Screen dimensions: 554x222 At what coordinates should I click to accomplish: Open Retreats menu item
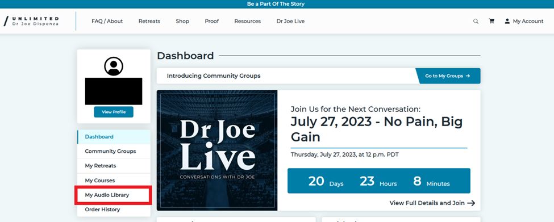[x=149, y=21]
